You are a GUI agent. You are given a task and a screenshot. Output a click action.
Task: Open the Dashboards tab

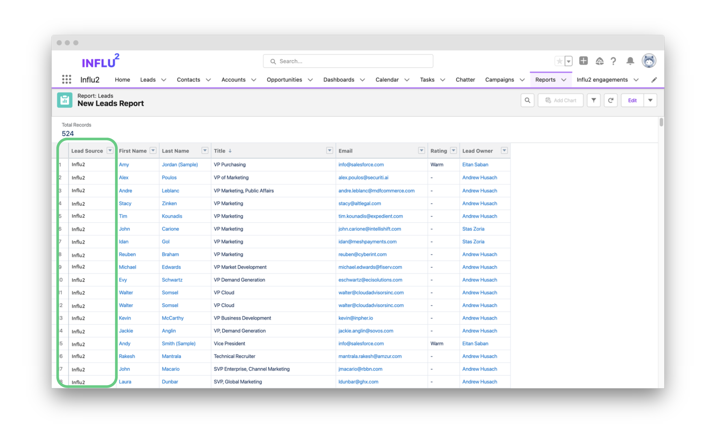pos(339,80)
